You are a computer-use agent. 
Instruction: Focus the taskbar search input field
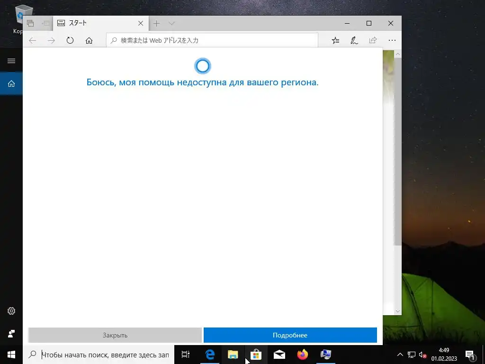[x=105, y=355]
